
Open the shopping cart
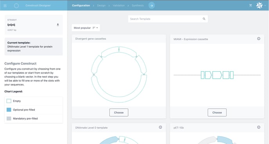[x=251, y=5]
